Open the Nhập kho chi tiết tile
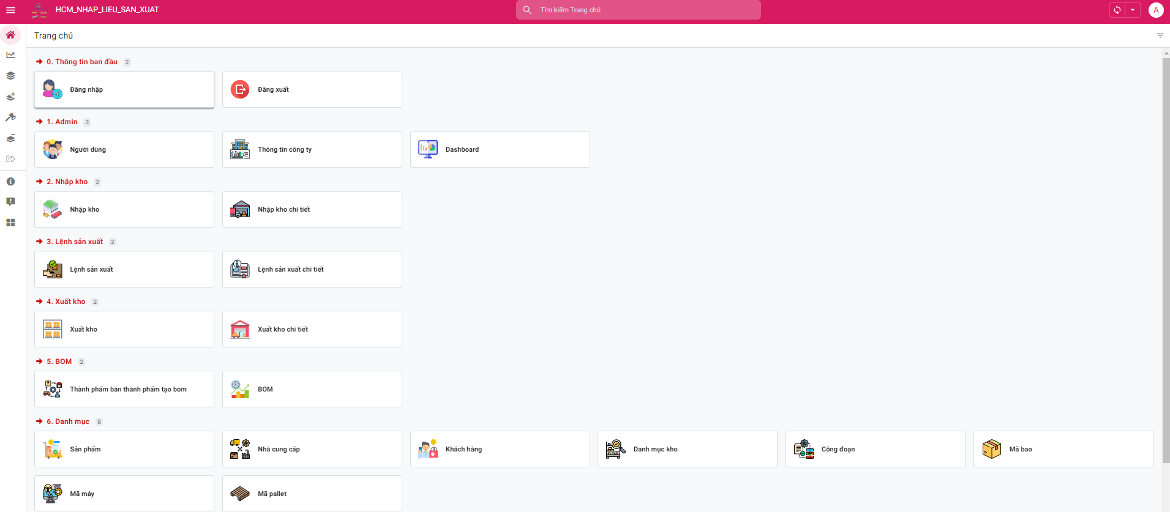The height and width of the screenshot is (512, 1170). pyautogui.click(x=312, y=210)
